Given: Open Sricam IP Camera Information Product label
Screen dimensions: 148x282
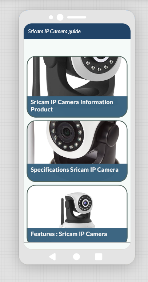Looking at the screenshot, I should pos(72,106).
